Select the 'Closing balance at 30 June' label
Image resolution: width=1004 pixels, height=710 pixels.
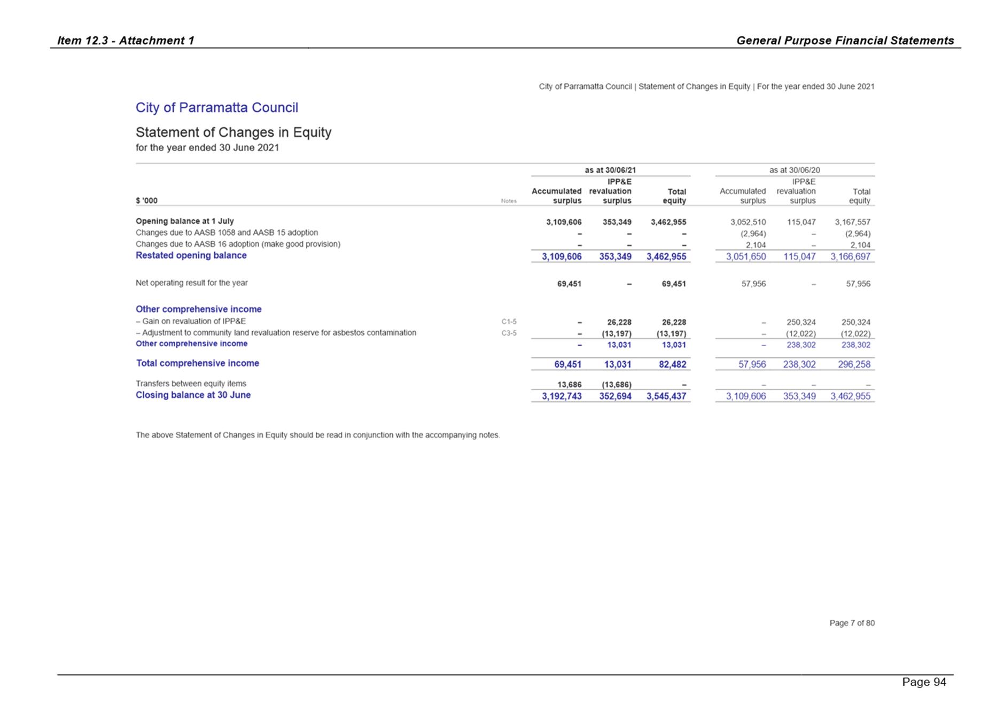193,395
